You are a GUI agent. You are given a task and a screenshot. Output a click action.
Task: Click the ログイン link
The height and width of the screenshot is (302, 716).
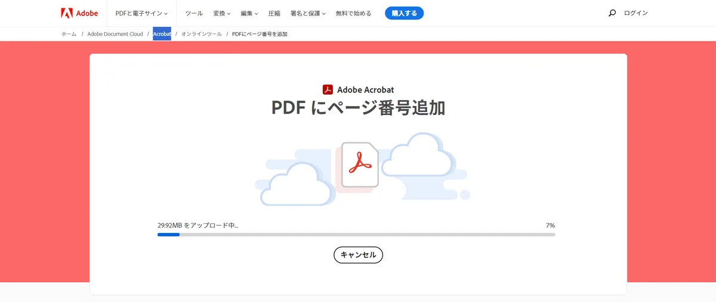[x=636, y=13]
